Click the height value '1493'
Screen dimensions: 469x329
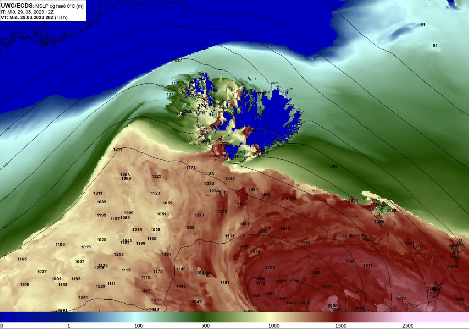tap(265, 195)
